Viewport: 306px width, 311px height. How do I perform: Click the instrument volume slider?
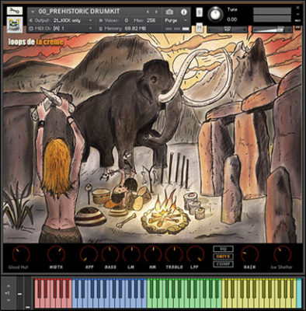click(272, 30)
